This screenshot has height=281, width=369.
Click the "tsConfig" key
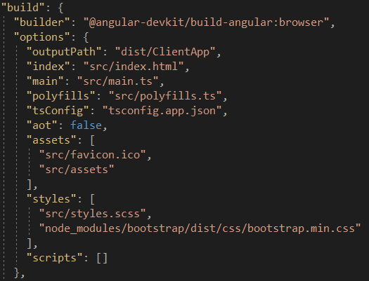point(58,111)
